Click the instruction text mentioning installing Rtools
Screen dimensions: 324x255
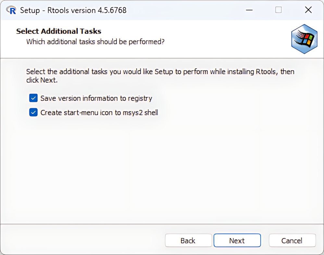point(160,72)
